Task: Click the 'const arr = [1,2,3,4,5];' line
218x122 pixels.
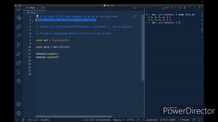Action: click(x=52, y=40)
